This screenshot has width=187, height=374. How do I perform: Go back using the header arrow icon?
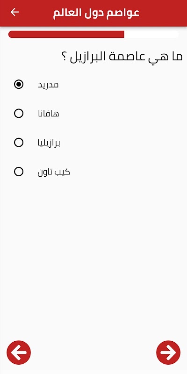tap(14, 12)
